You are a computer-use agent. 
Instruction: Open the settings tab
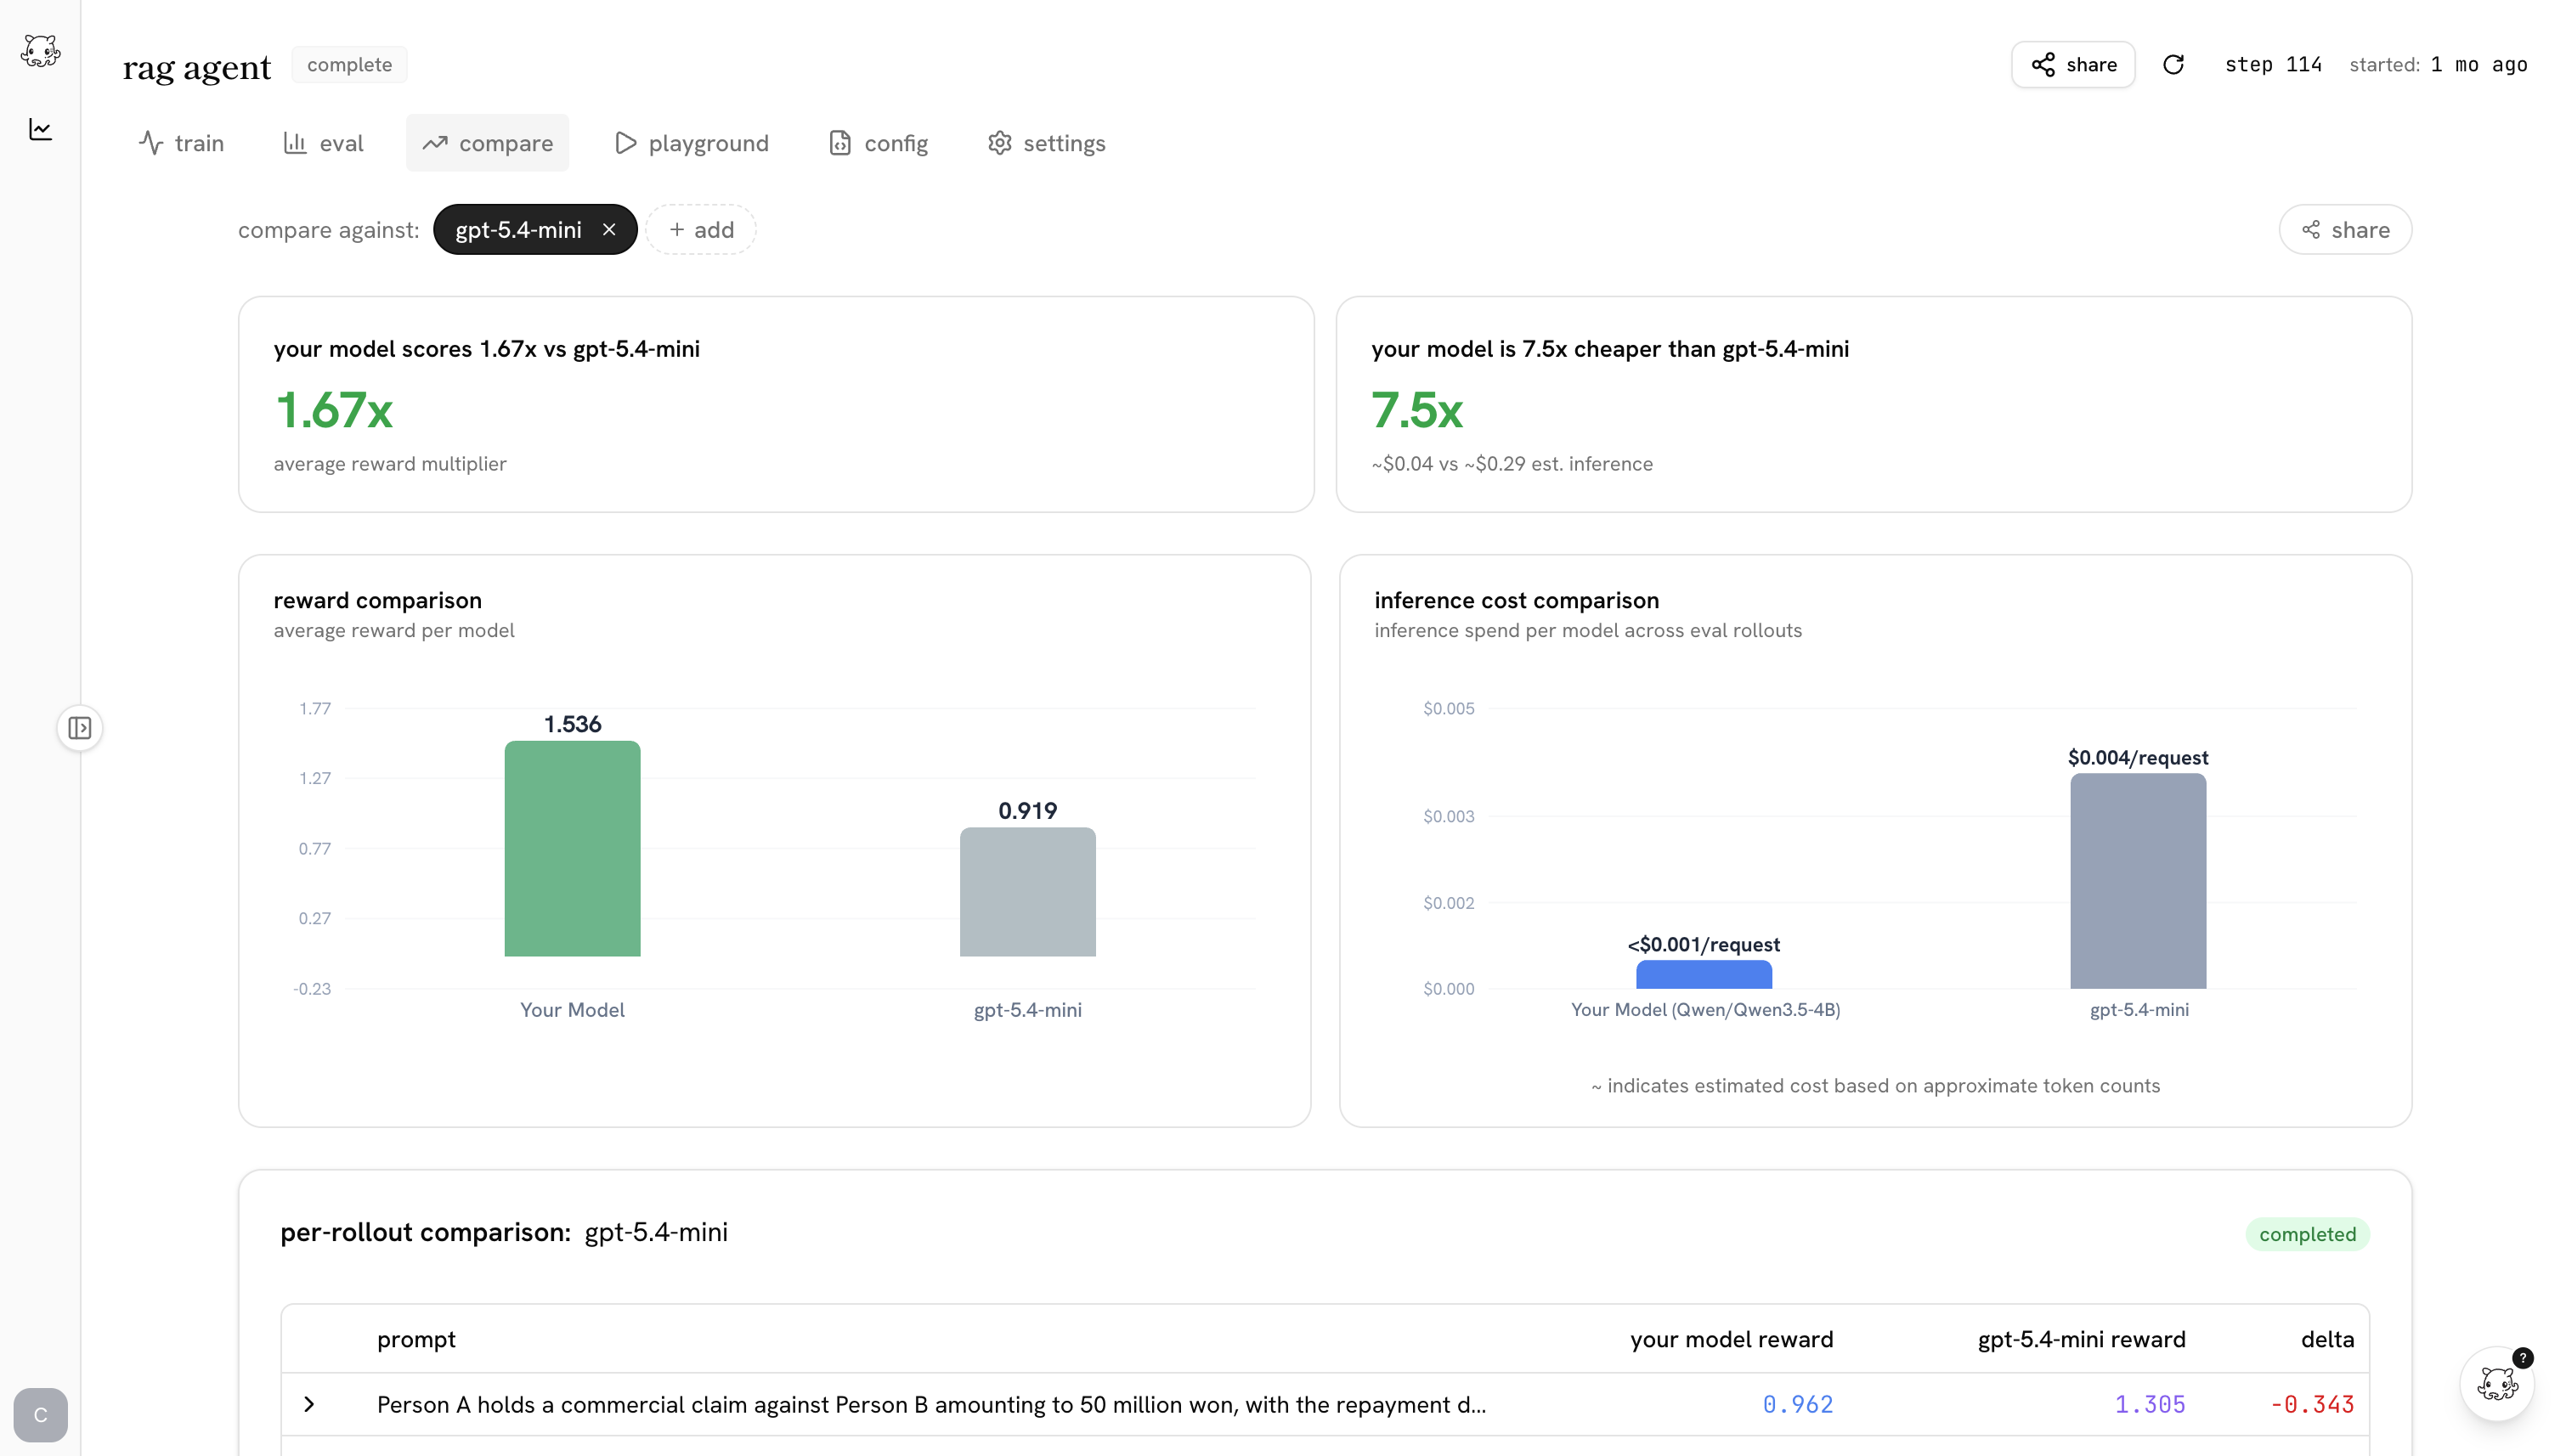point(1046,143)
